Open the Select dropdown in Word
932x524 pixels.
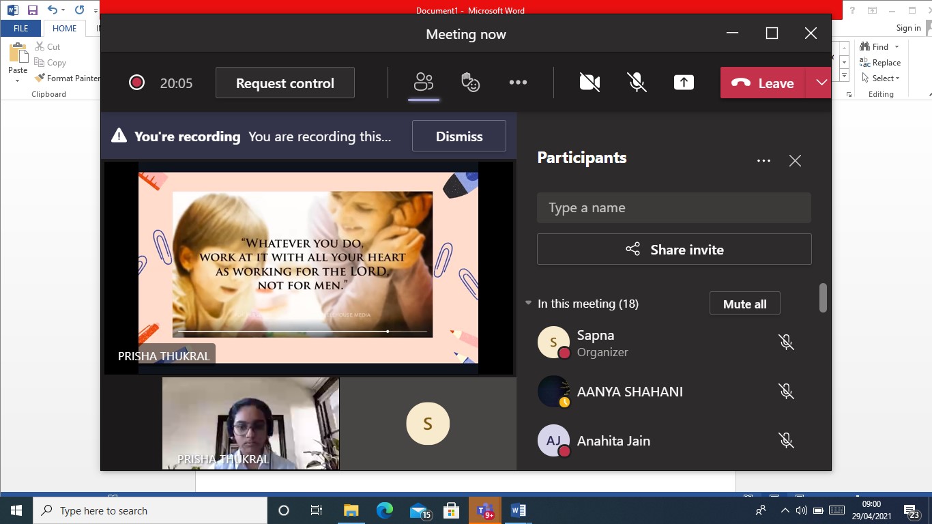pos(880,78)
